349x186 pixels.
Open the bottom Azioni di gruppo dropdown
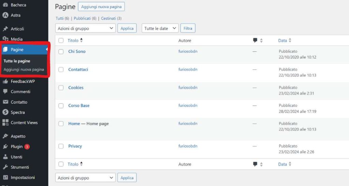(86, 178)
